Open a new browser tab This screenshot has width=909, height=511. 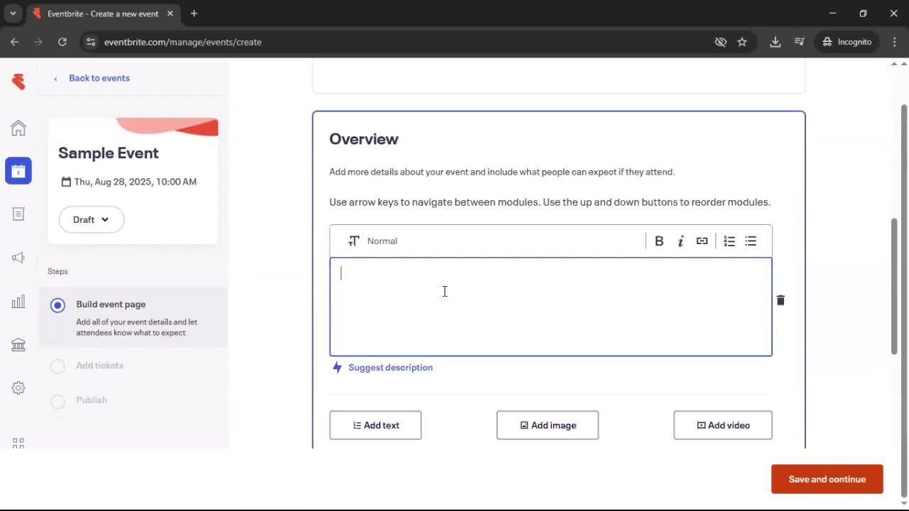[194, 13]
